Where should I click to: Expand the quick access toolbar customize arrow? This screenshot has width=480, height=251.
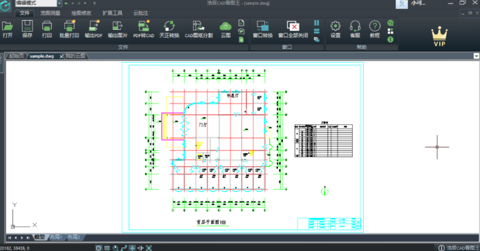point(94,3)
